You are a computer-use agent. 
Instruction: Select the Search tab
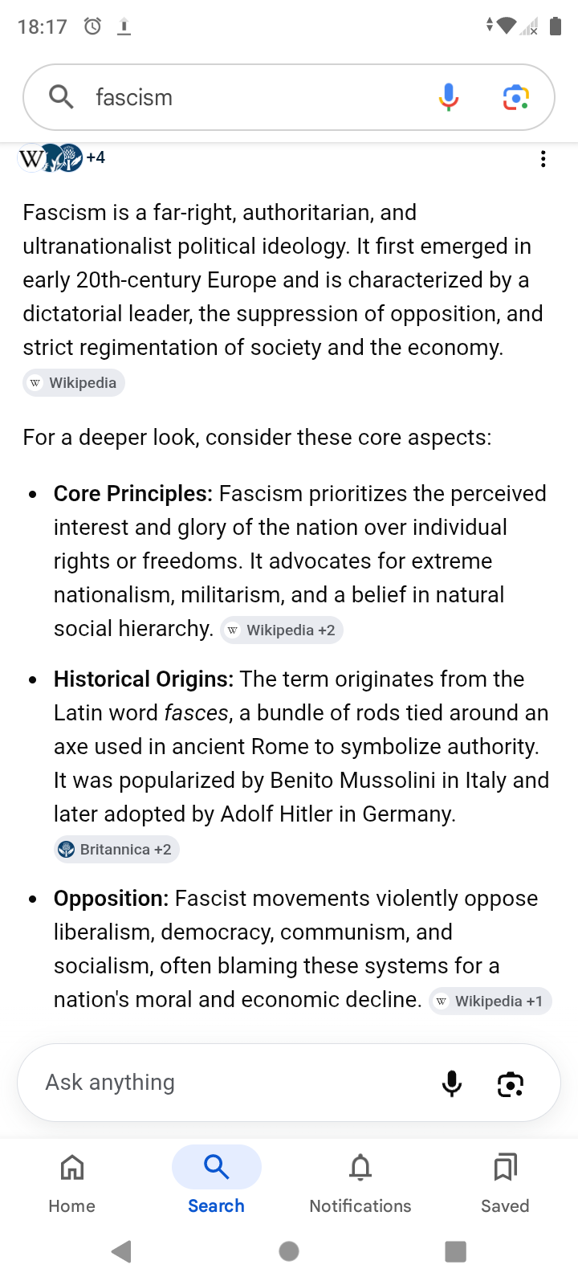pos(217,1182)
